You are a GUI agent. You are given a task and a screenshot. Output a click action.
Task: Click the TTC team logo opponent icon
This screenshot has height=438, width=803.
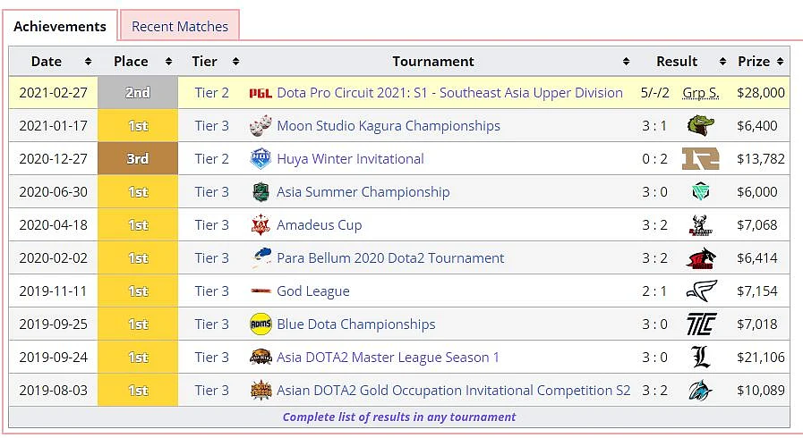click(x=701, y=324)
